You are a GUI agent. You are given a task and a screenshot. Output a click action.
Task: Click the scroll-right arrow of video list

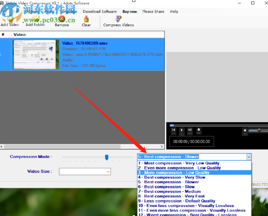162,147
